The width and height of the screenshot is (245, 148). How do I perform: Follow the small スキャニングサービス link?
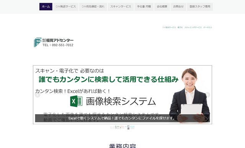tap(193, 27)
